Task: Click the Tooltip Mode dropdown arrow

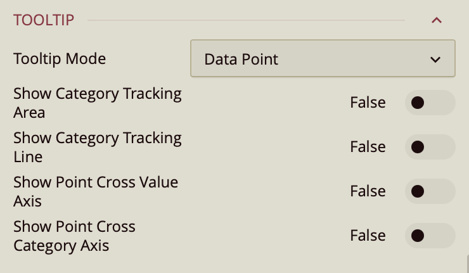Action: pos(435,60)
